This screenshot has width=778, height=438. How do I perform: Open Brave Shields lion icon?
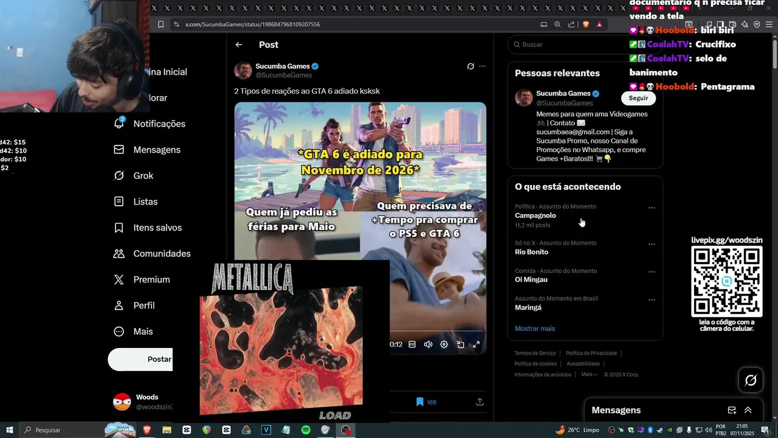pos(586,24)
